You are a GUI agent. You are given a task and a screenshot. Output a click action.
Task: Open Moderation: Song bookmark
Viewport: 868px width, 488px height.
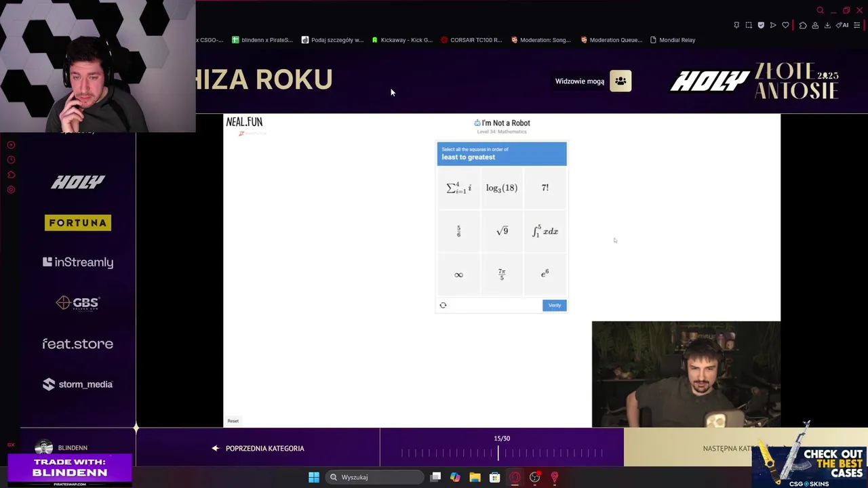coord(540,40)
